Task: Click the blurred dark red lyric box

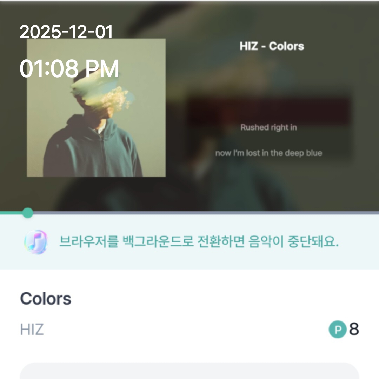Action: coord(269,111)
